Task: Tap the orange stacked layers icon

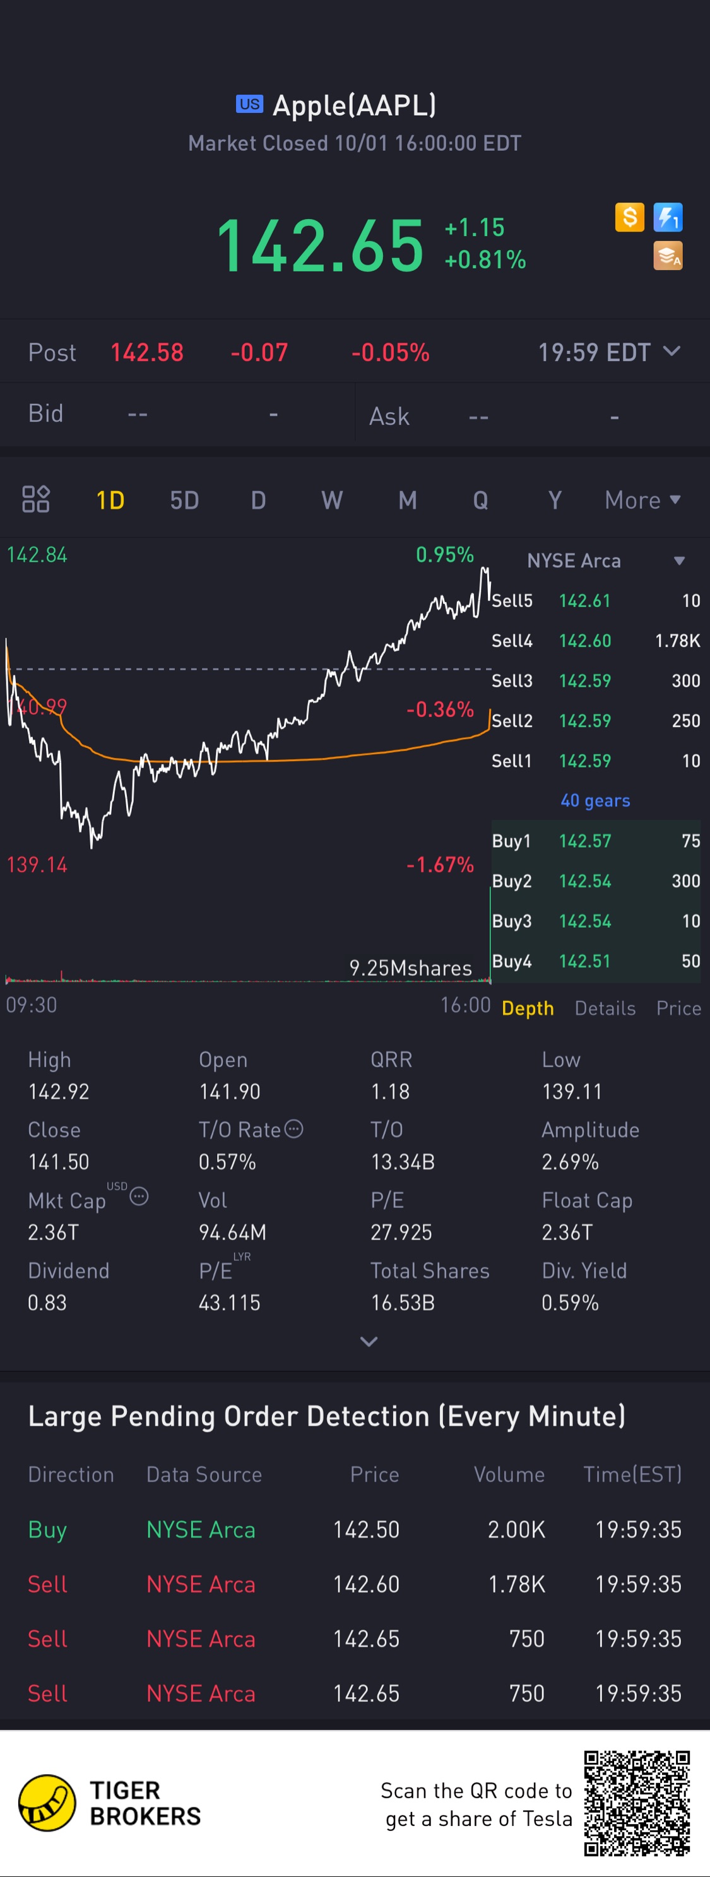Action: click(668, 256)
